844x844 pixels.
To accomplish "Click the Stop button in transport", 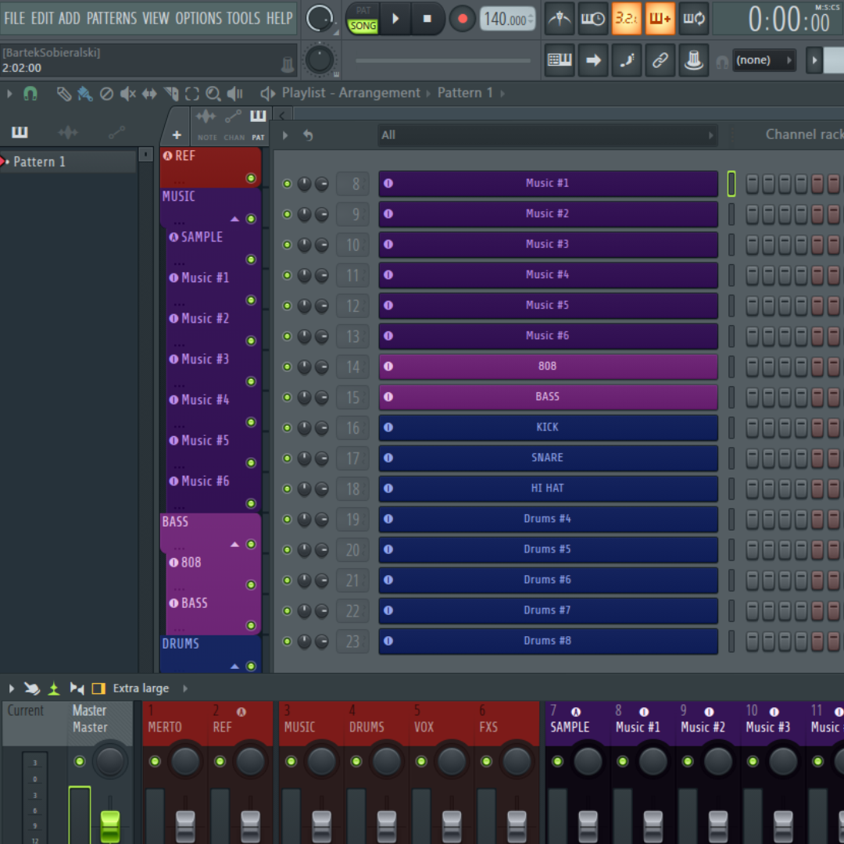I will (x=427, y=19).
